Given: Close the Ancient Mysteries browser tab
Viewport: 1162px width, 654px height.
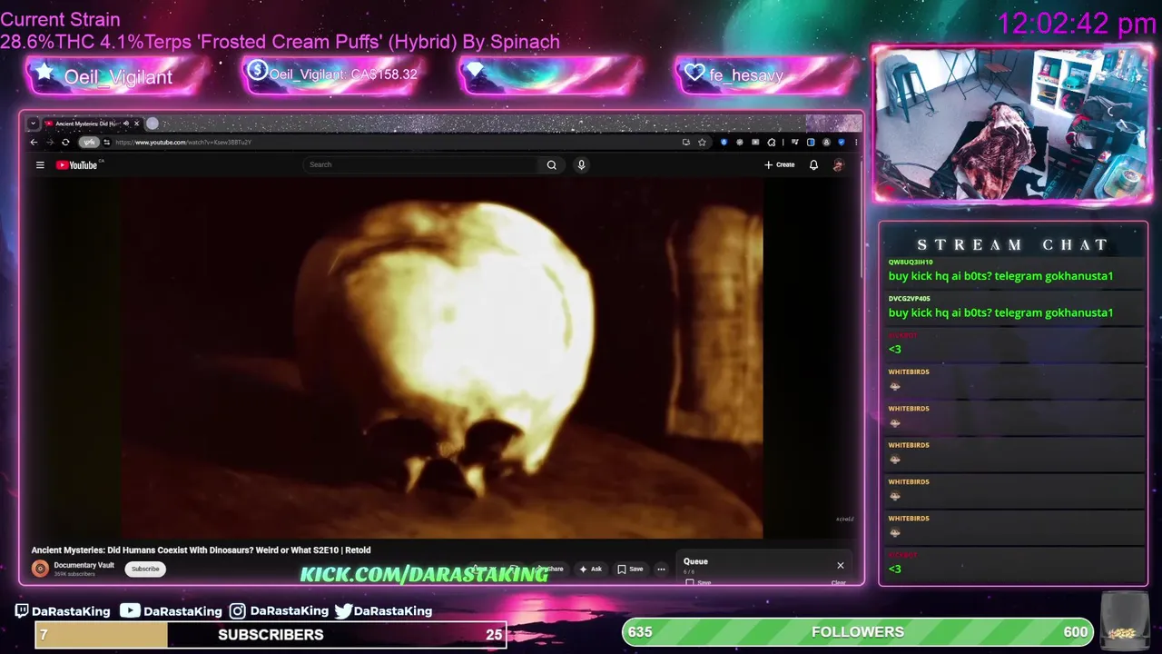Looking at the screenshot, I should click(x=137, y=124).
